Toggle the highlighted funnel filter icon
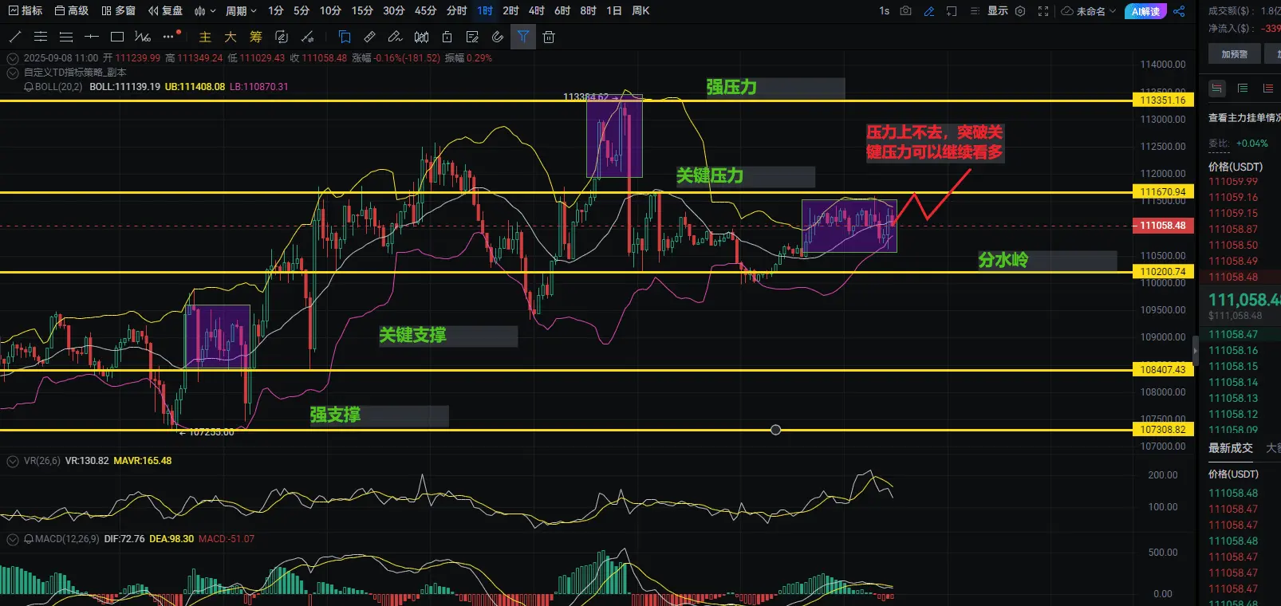This screenshot has width=1281, height=606. click(523, 37)
